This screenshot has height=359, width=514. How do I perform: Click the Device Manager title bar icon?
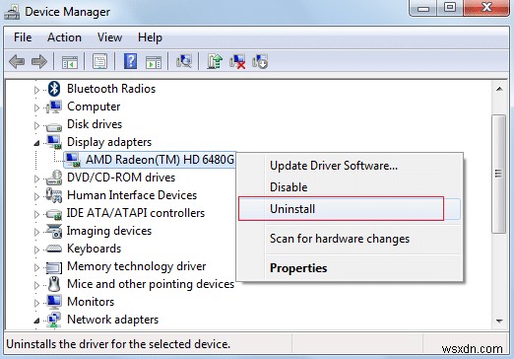click(12, 12)
